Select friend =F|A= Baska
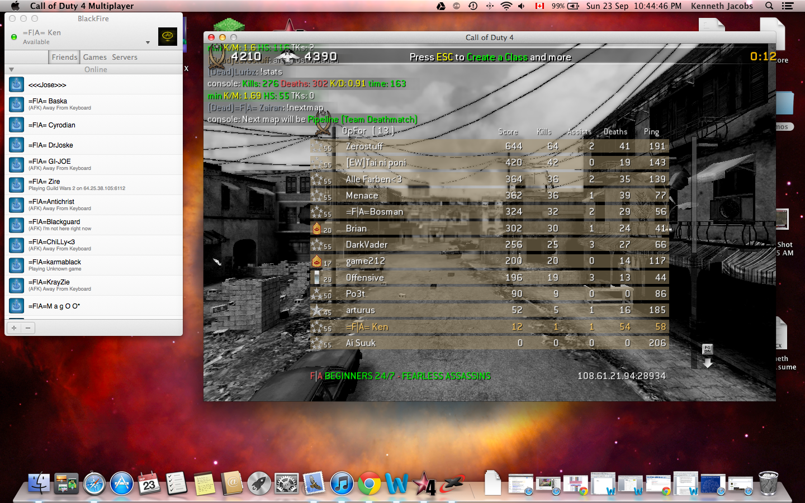805x503 pixels. 94,105
